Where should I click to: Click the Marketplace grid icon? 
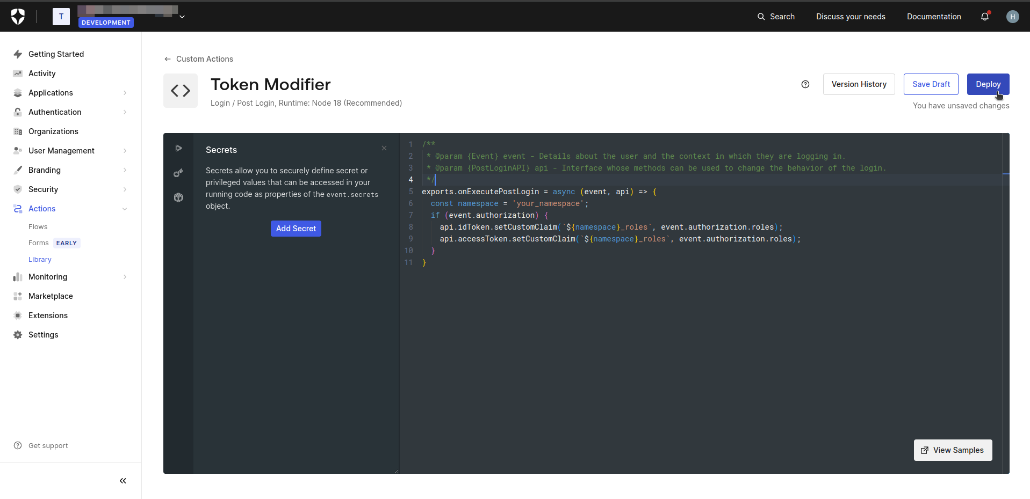pos(18,296)
